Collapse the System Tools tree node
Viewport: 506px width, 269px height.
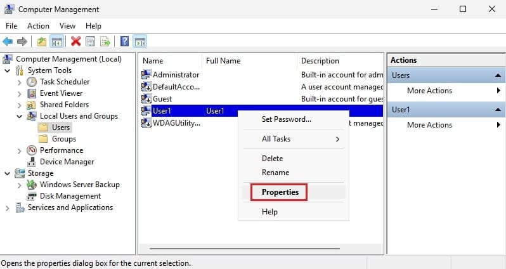coord(8,70)
